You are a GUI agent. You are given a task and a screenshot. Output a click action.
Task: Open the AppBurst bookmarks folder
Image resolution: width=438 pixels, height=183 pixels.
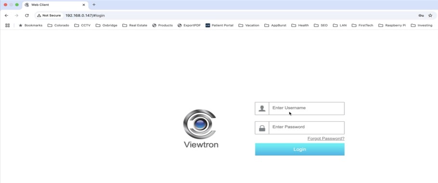point(275,25)
